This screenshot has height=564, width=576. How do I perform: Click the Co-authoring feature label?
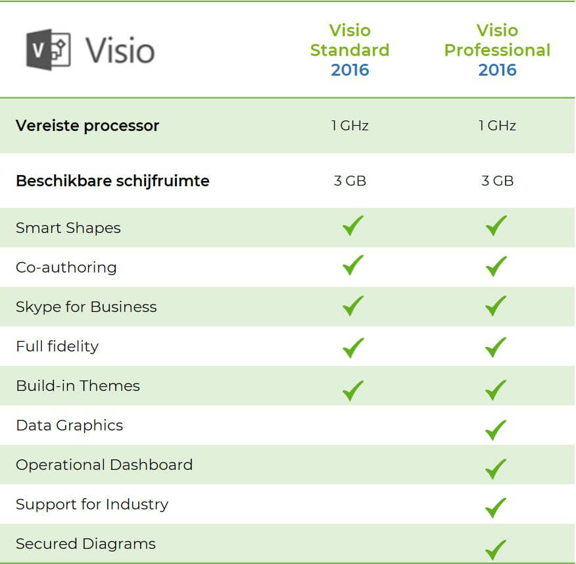pyautogui.click(x=66, y=267)
